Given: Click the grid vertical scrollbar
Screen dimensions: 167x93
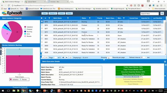Looking at the screenshot, I should pos(165,33).
